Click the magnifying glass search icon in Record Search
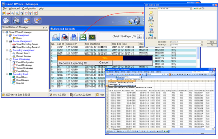This screenshot has width=218, height=139. pyautogui.click(x=56, y=37)
